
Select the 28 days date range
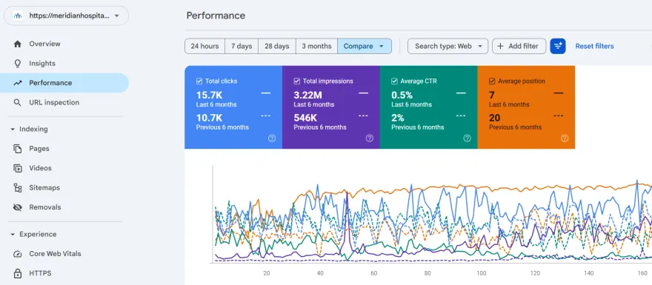point(277,46)
